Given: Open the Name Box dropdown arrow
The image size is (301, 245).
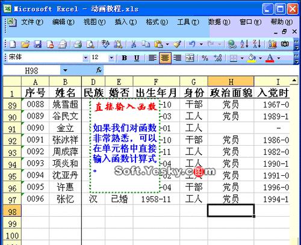Looking at the screenshot, I should pos(65,70).
